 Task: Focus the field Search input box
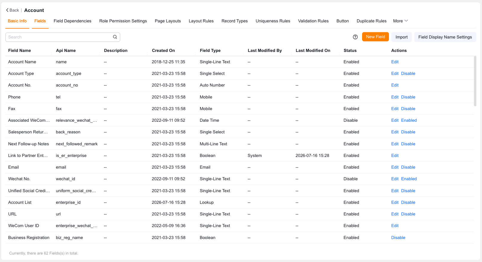point(63,37)
